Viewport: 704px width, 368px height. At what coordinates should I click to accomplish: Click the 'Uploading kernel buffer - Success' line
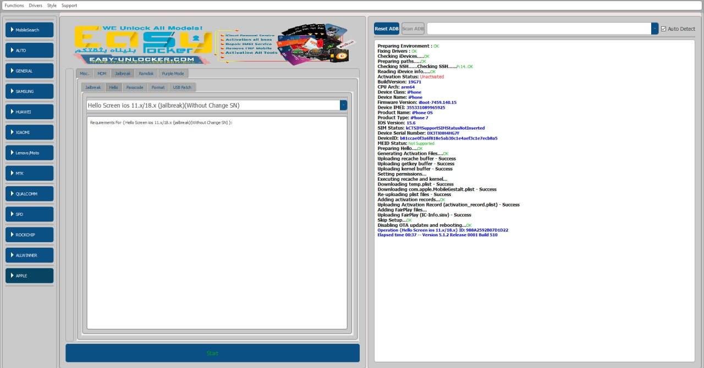click(415, 169)
